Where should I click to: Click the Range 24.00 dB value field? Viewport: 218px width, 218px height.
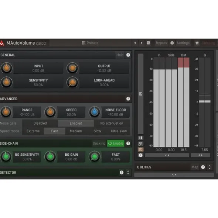27,112
